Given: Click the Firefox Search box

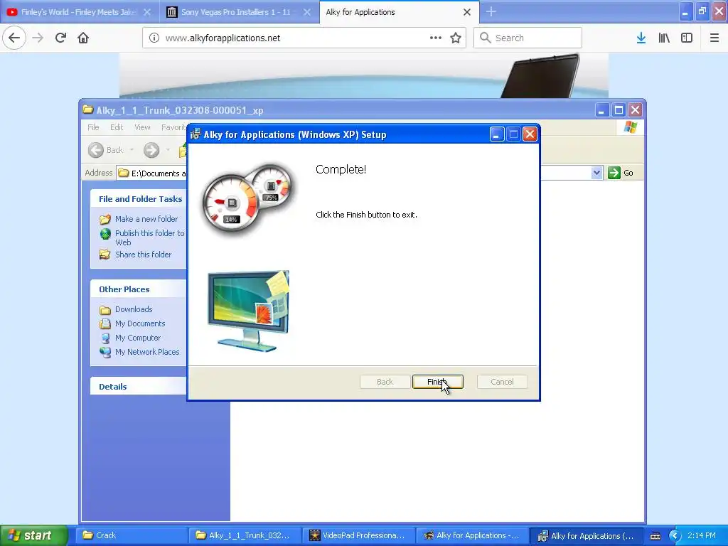Looking at the screenshot, I should [x=528, y=38].
